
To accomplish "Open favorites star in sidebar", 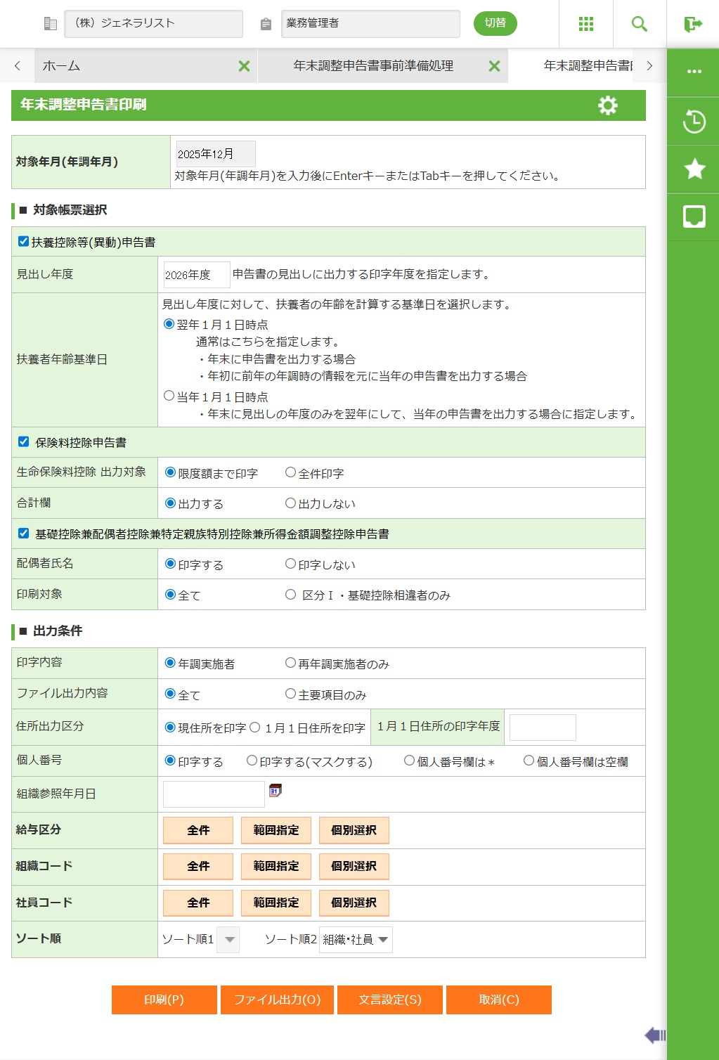I will [x=694, y=169].
